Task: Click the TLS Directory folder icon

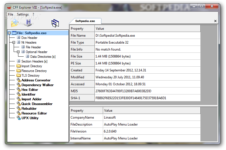Action: click(19, 75)
